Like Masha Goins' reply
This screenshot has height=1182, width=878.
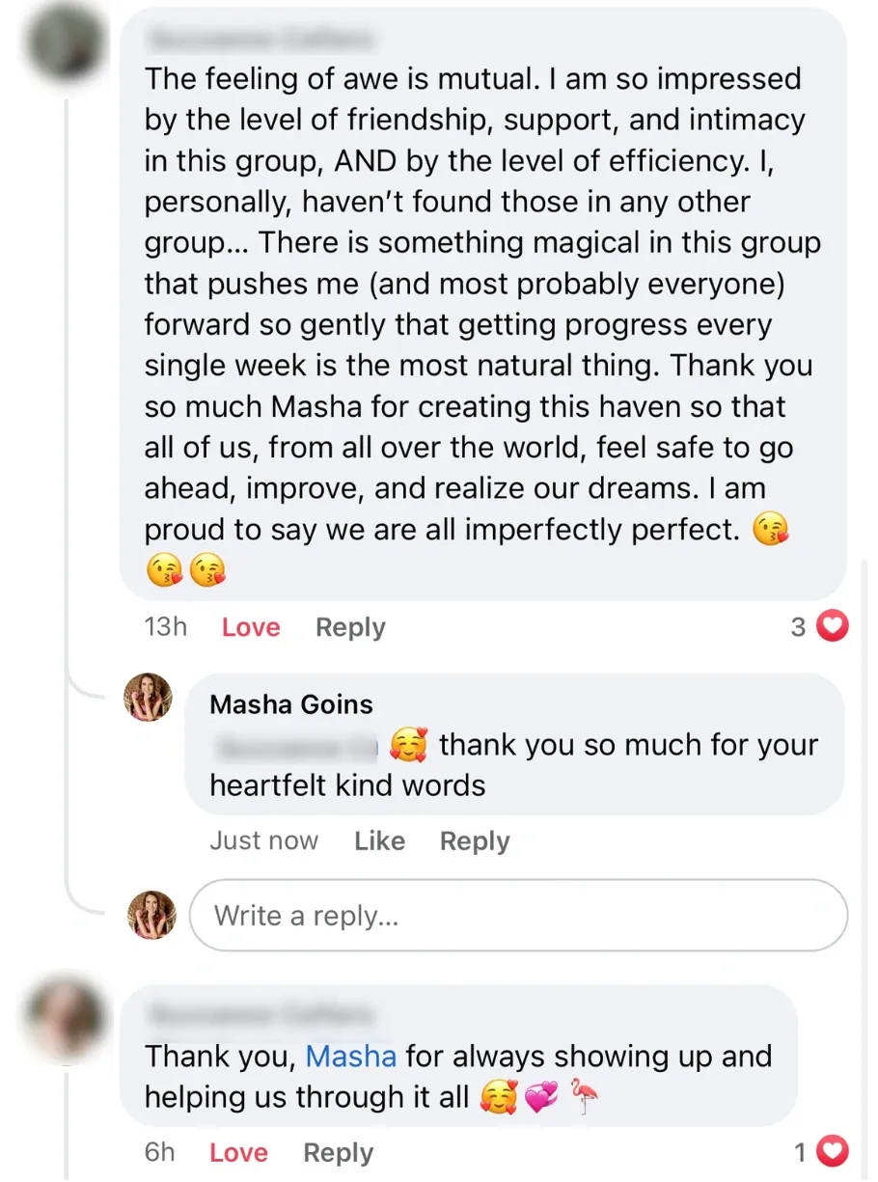tap(379, 841)
